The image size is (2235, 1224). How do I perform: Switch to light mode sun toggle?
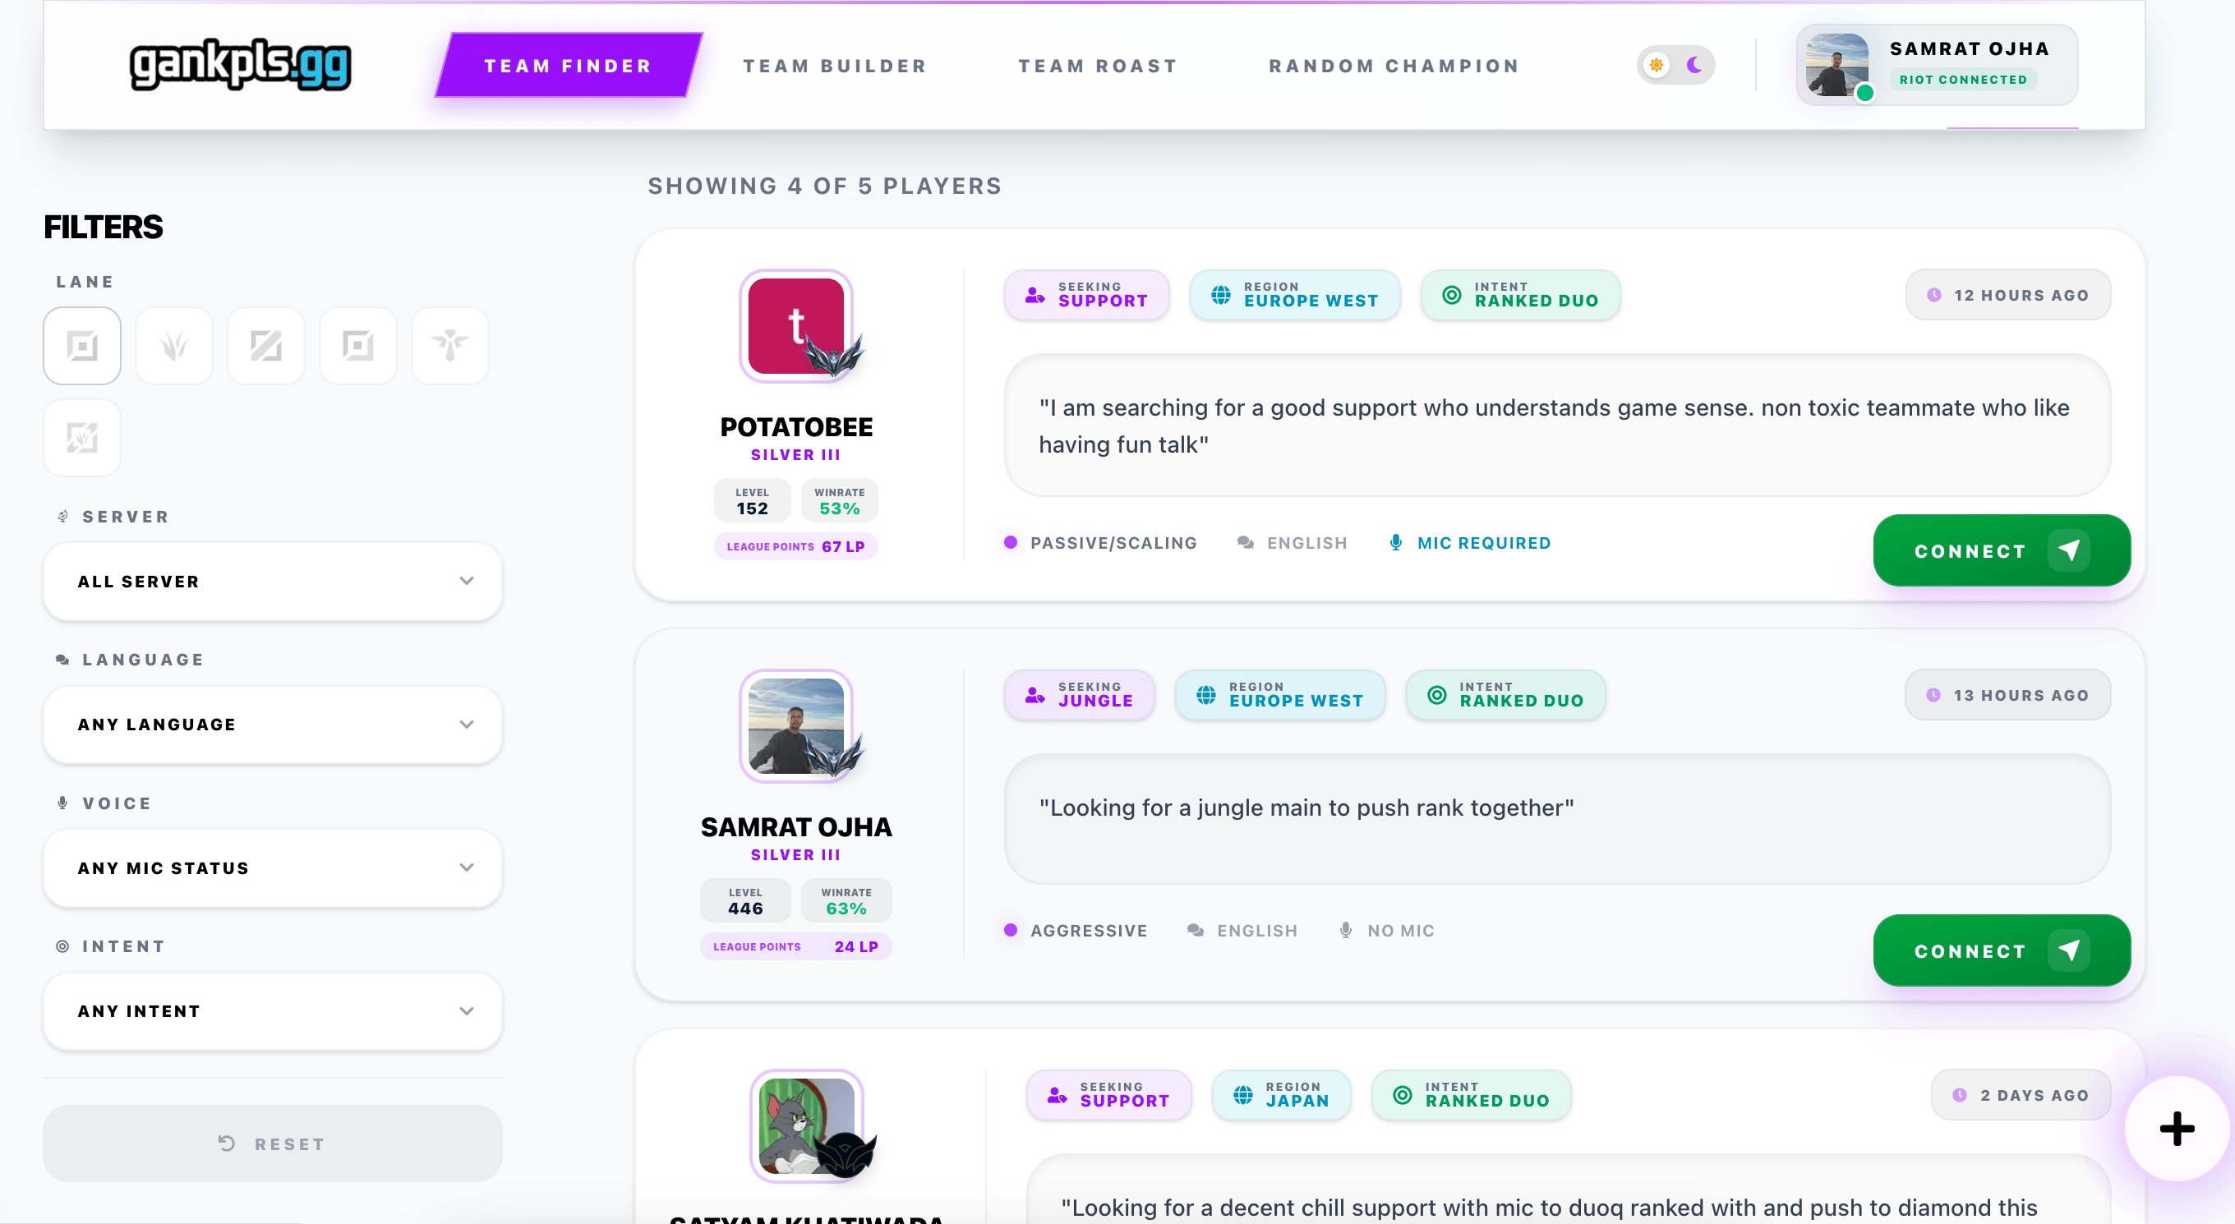point(1657,65)
